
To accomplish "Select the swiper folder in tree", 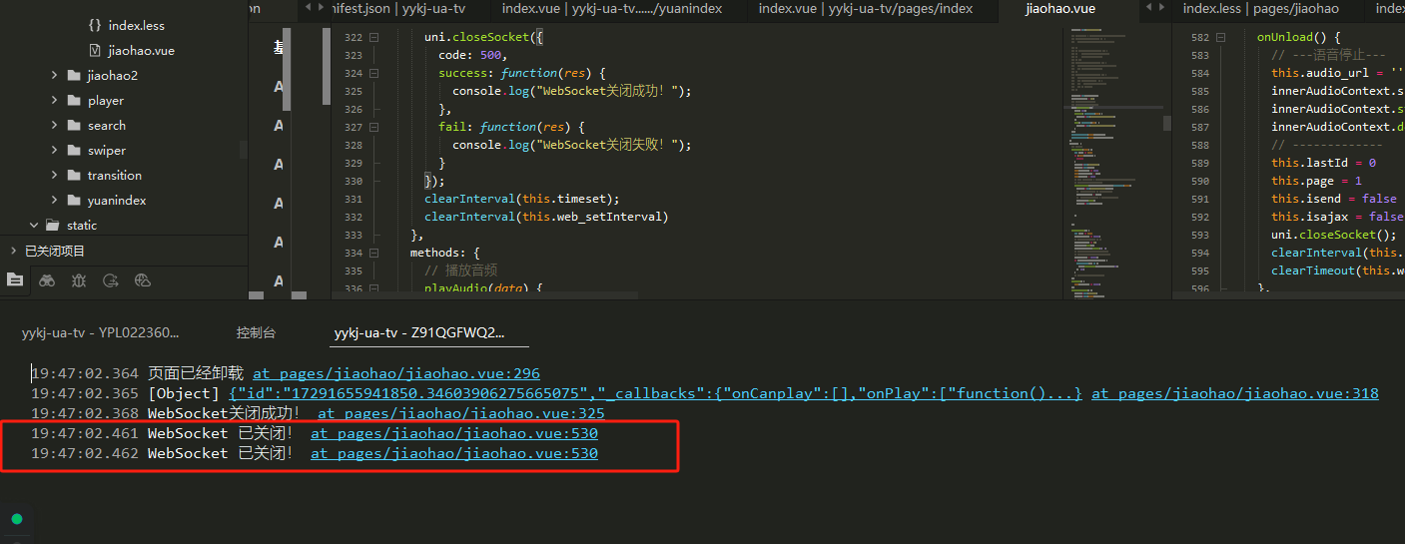I will pyautogui.click(x=106, y=151).
